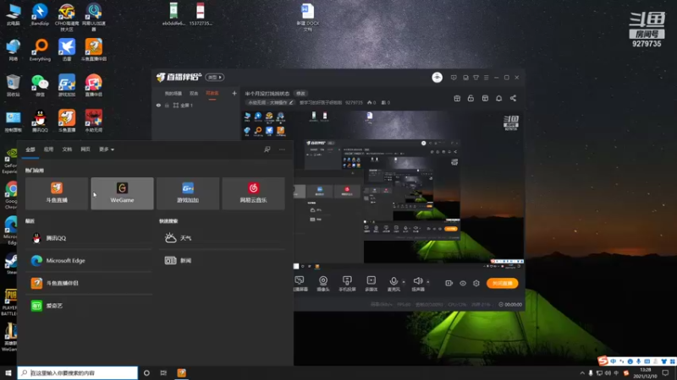Toggle the lock on the 全屏 1 source

(167, 105)
